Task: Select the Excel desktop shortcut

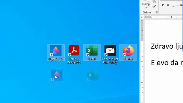Action: coord(92,53)
